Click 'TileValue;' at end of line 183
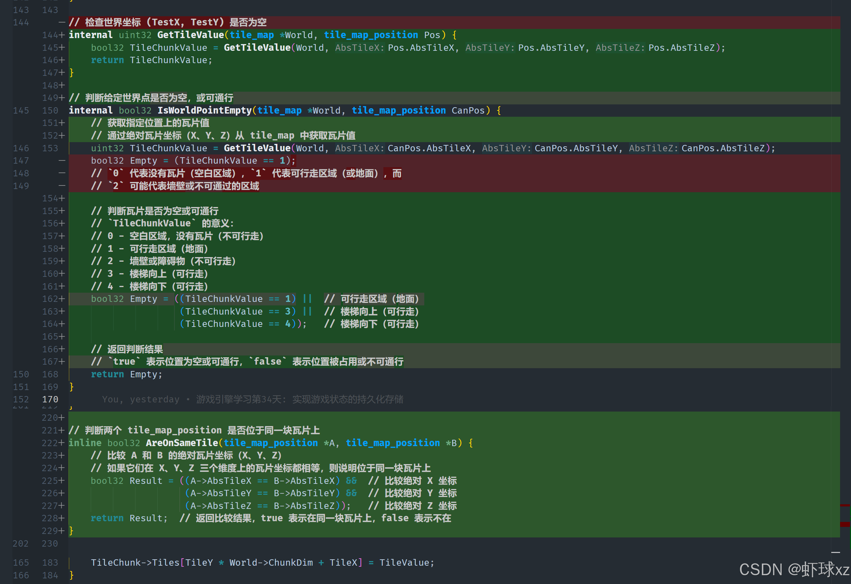This screenshot has width=851, height=584. (407, 563)
